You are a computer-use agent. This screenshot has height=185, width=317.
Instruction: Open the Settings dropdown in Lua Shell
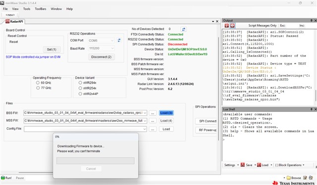(x=238, y=165)
